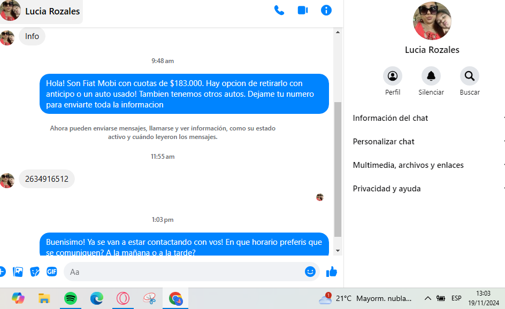Image resolution: width=505 pixels, height=309 pixels.
Task: Open Perfil icon in side panel
Action: [x=393, y=76]
